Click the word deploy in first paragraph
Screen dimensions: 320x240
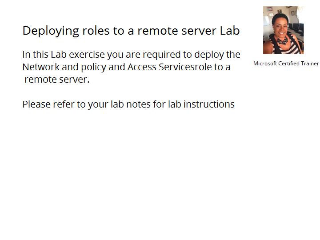coord(209,55)
